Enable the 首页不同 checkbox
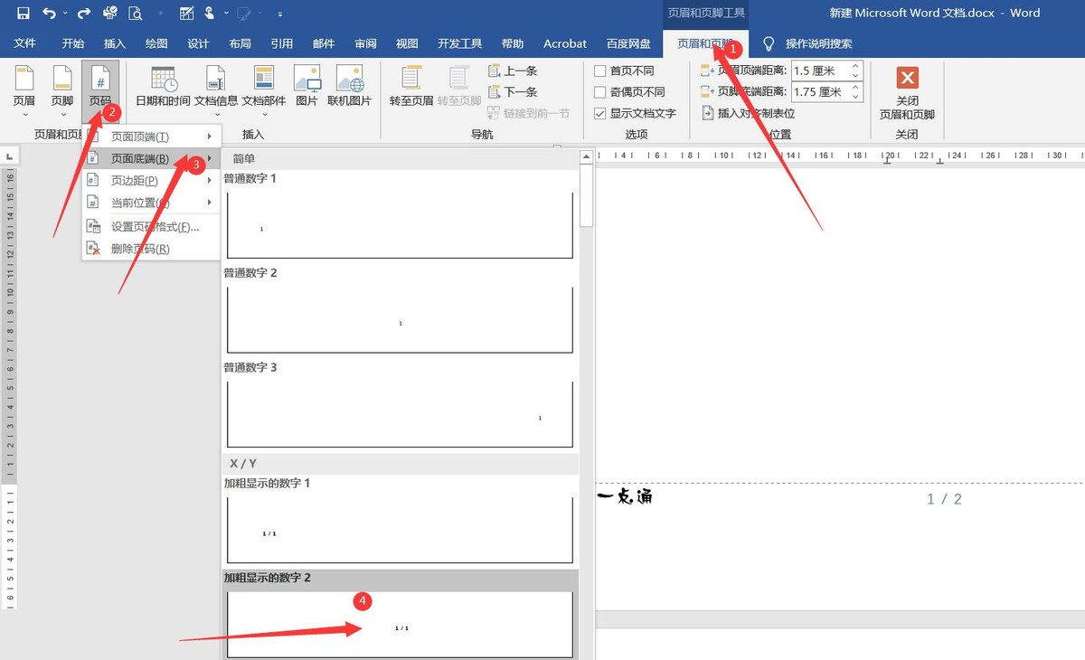Screen dimensions: 1085x660 pos(599,70)
